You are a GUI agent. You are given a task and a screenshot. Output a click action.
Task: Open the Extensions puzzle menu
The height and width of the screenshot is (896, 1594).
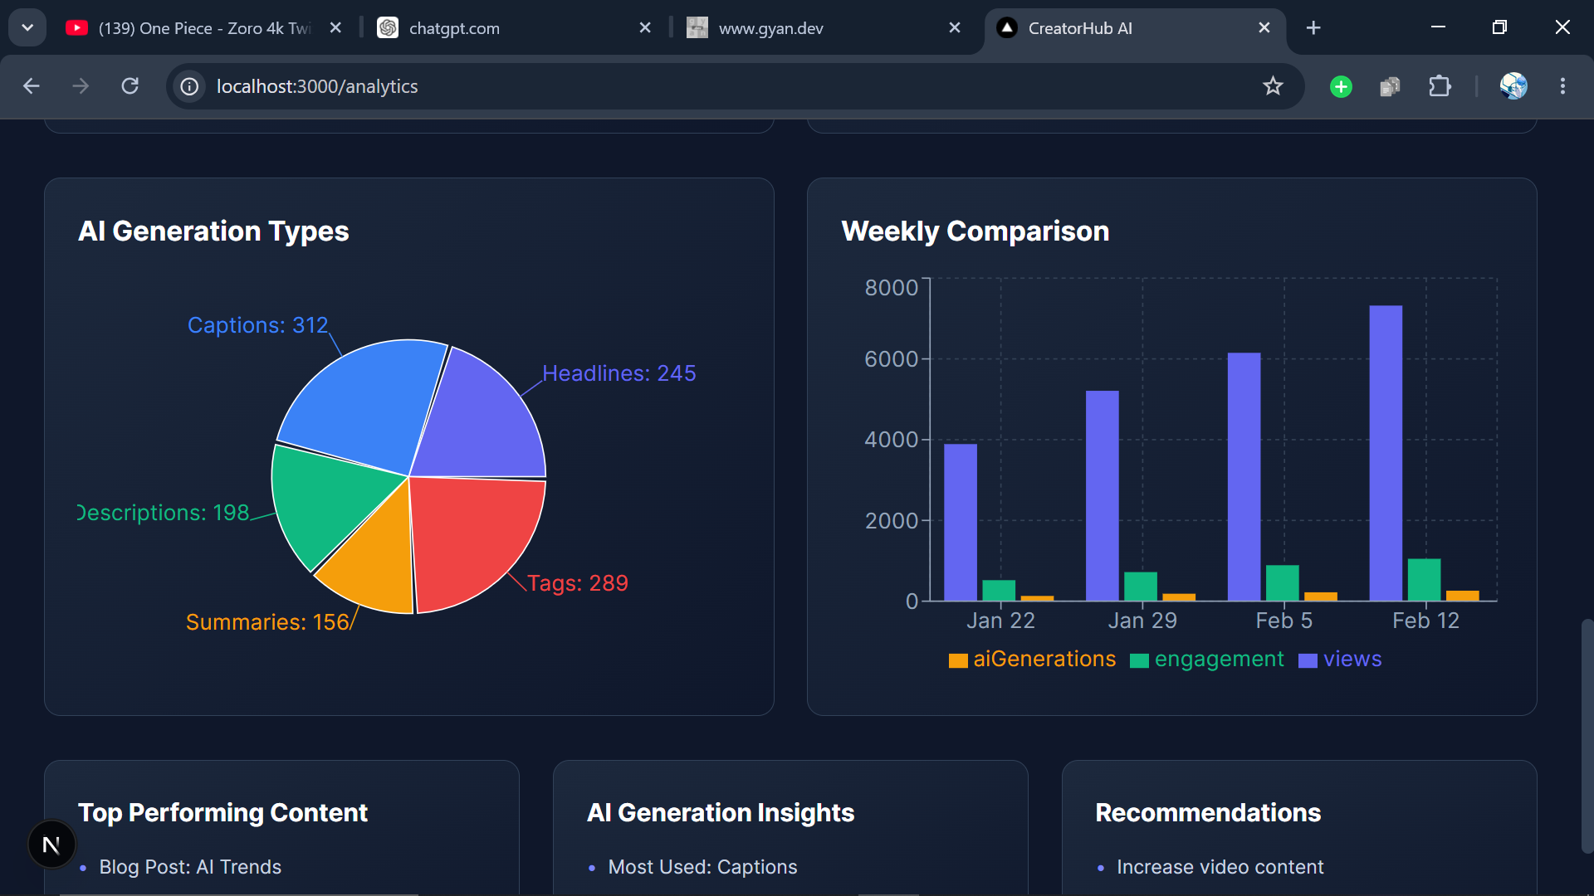[1440, 86]
